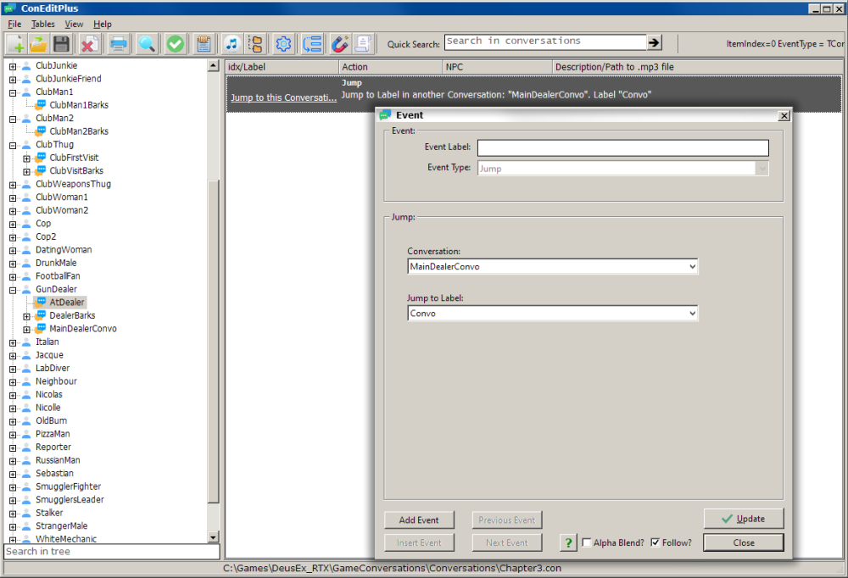848x578 pixels.
Task: Click the Add Event button
Action: (418, 520)
